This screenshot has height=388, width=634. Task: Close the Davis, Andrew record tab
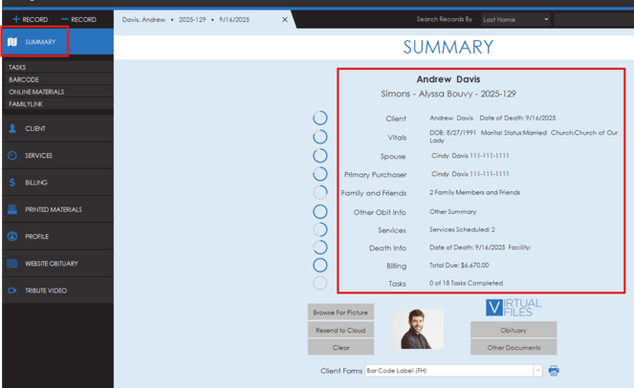click(285, 19)
